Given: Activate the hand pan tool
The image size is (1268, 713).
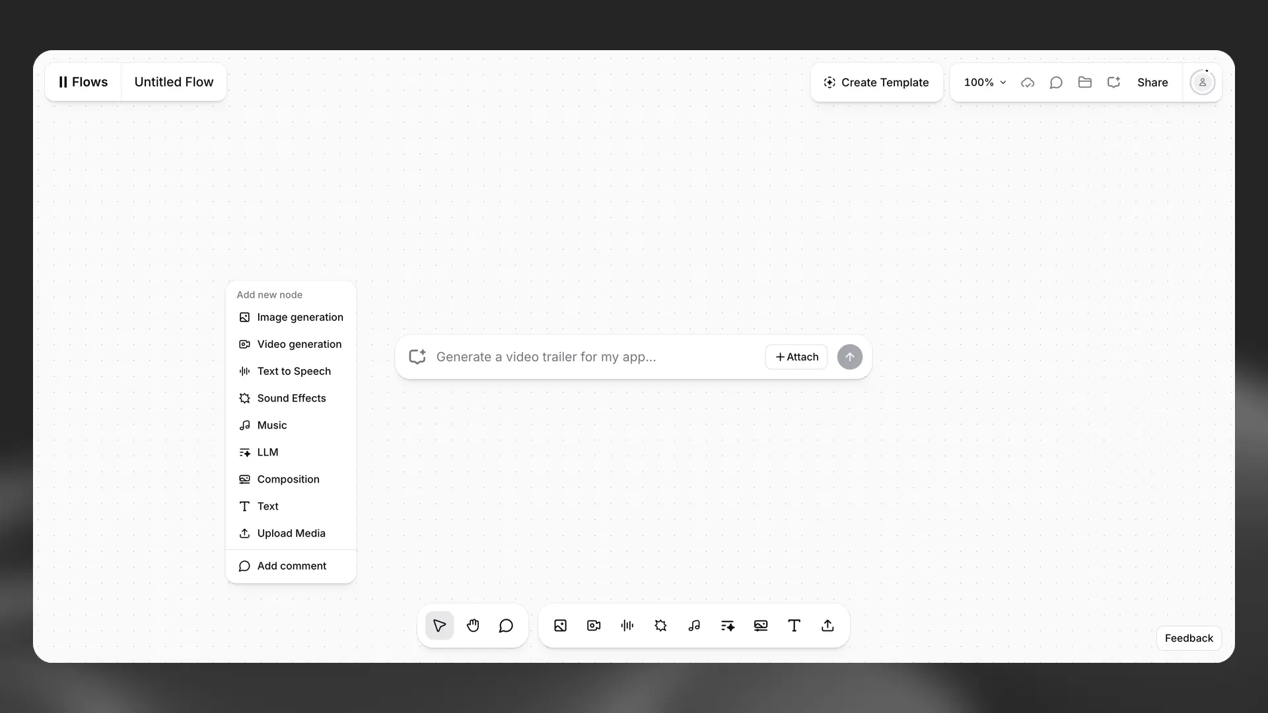Looking at the screenshot, I should (473, 626).
